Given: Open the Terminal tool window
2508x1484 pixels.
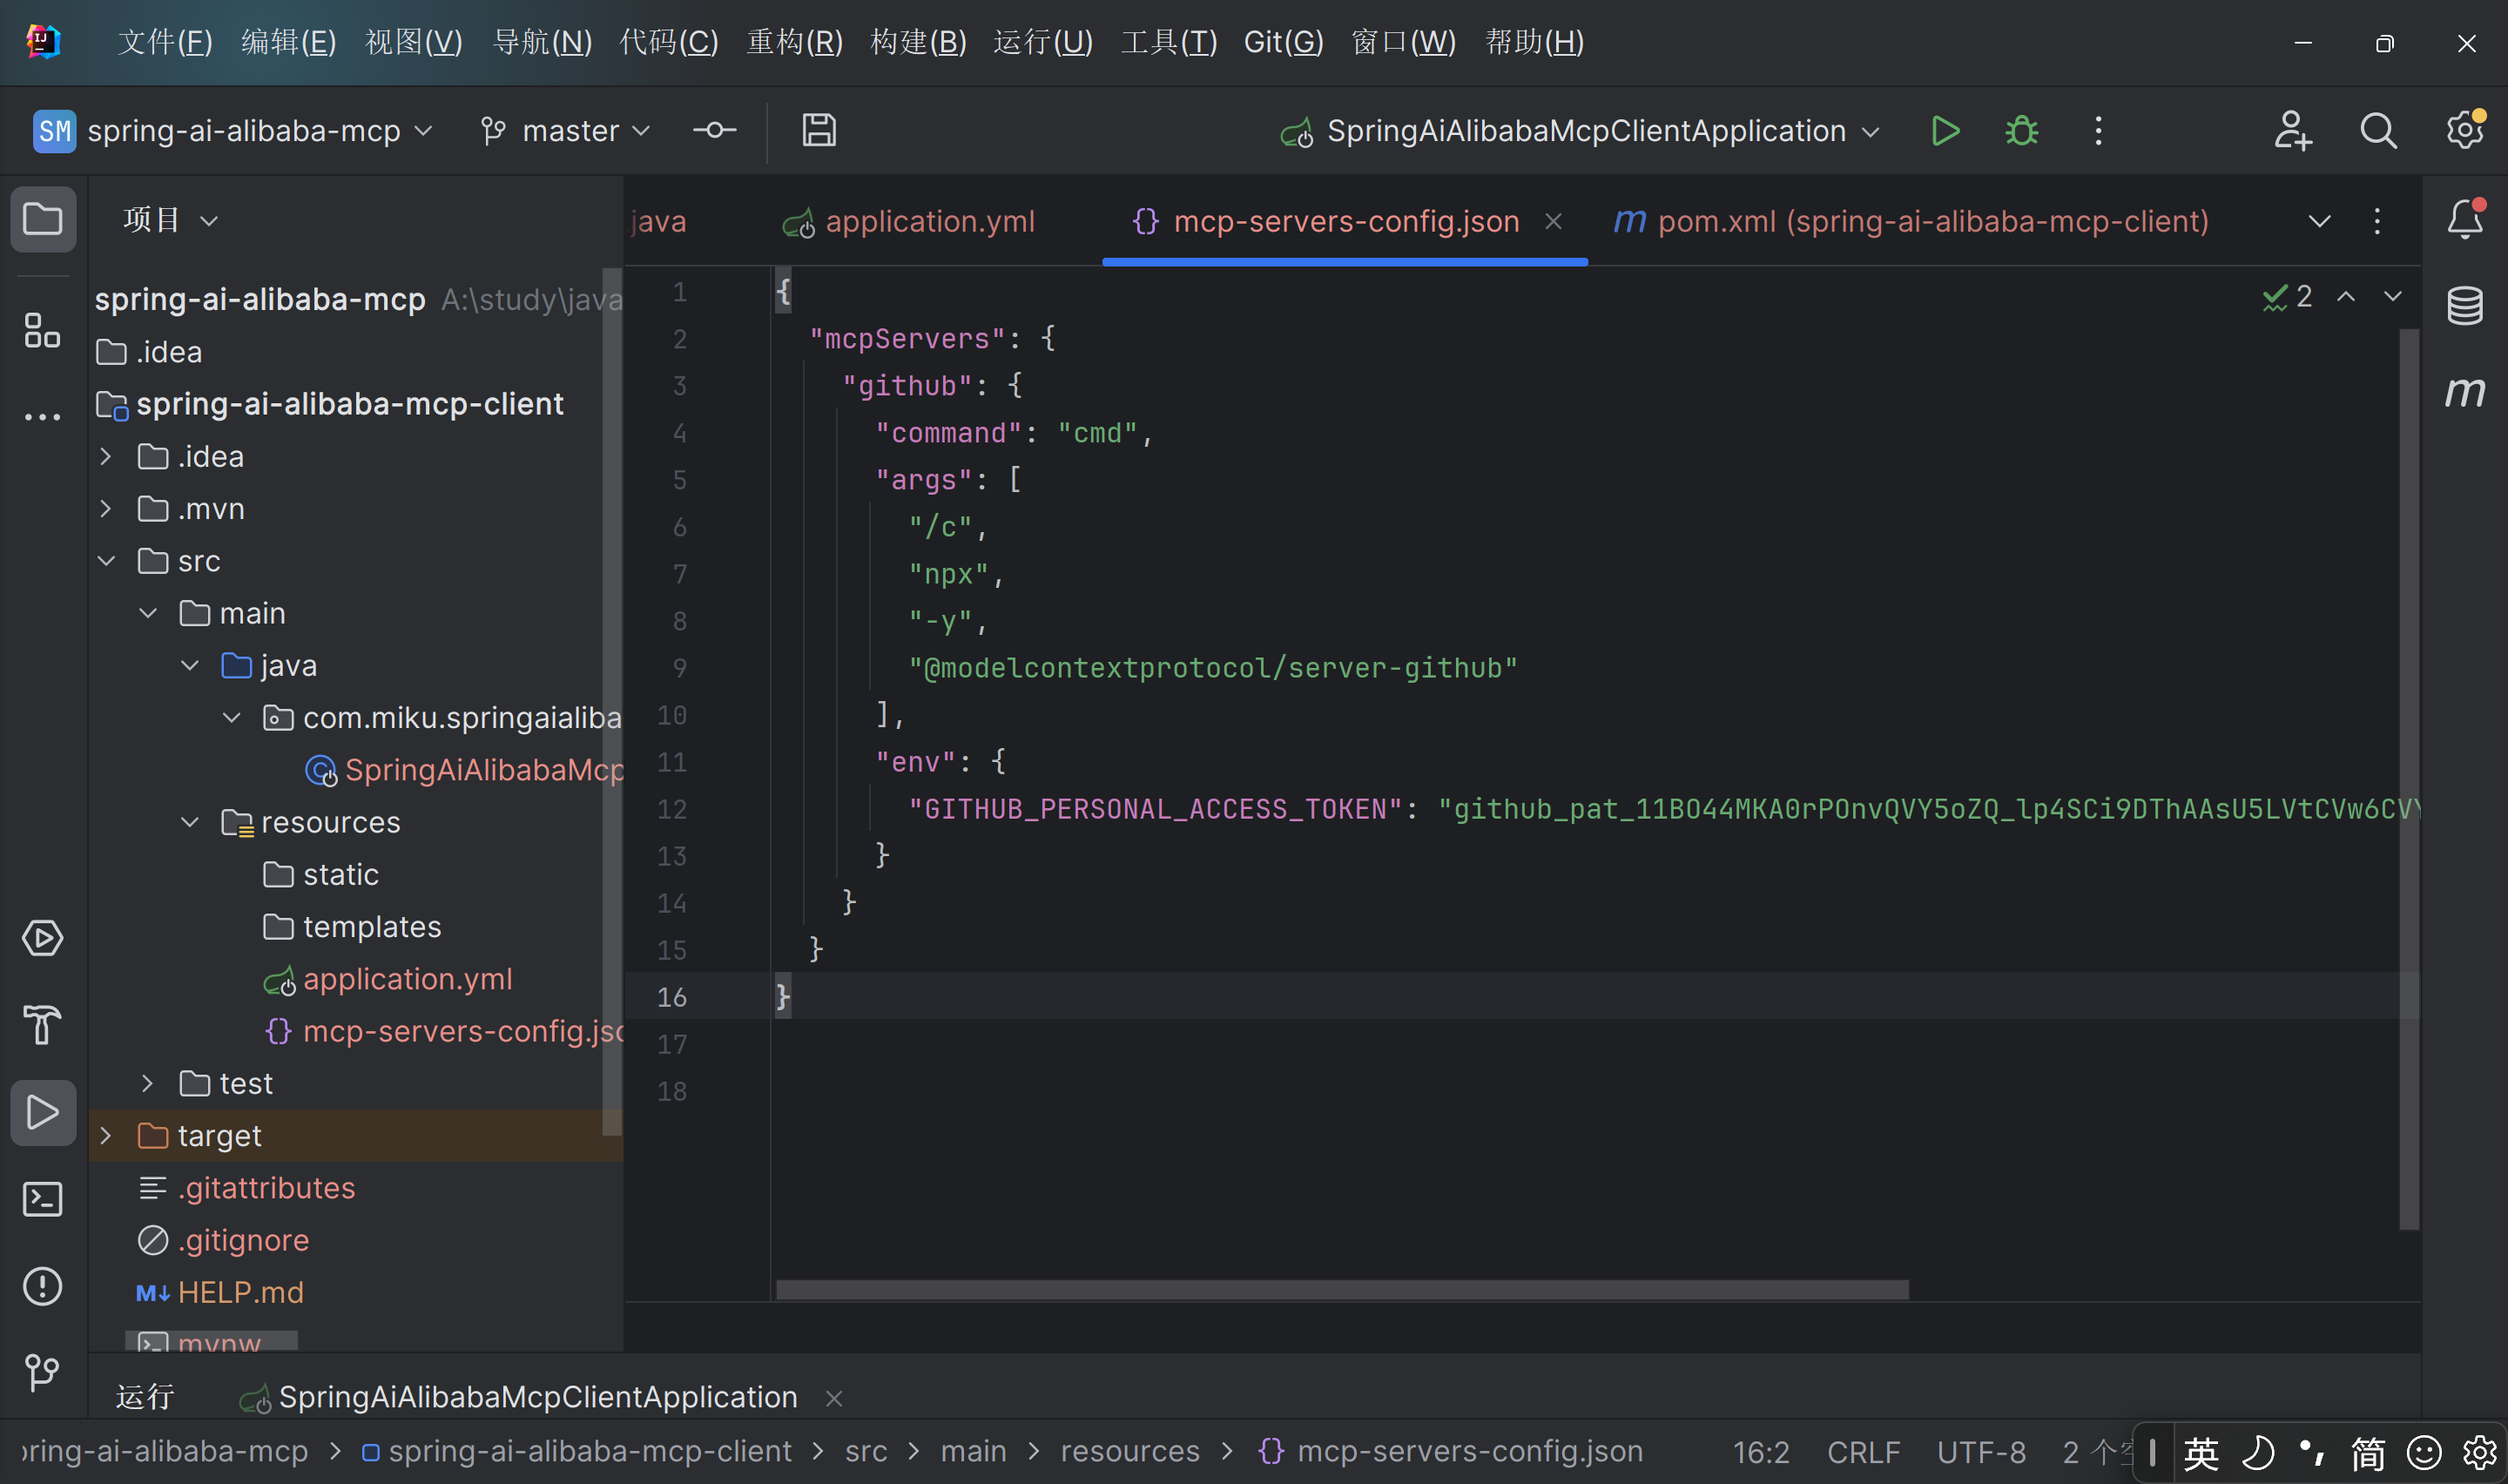Looking at the screenshot, I should click(x=42, y=1199).
